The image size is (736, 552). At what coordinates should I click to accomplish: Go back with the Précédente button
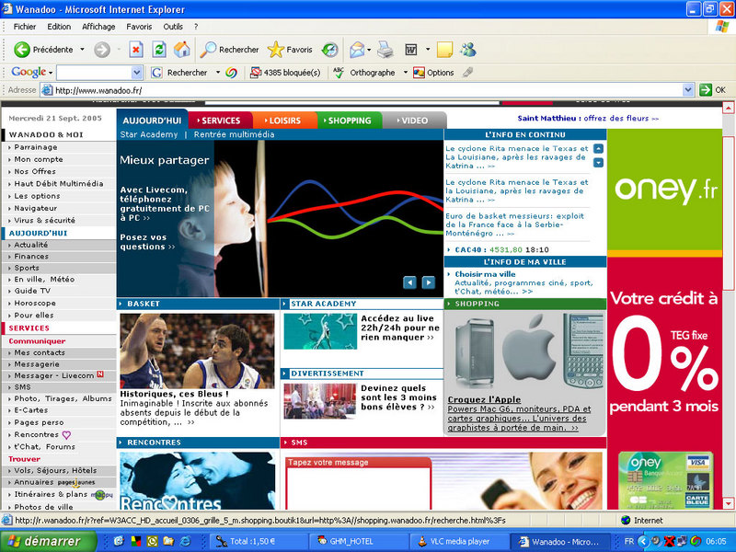click(43, 50)
